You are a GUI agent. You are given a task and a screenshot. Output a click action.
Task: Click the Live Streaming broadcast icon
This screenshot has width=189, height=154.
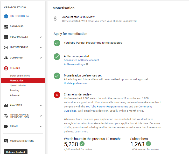pos(6,47)
